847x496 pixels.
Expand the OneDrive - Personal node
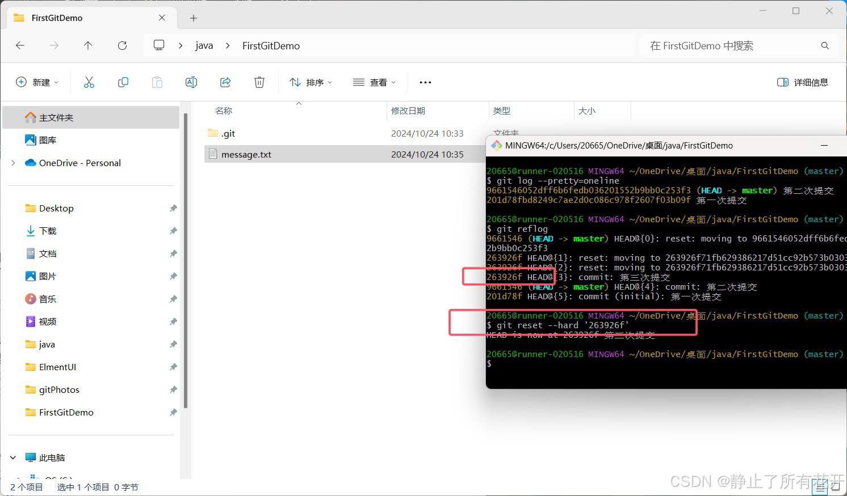pos(13,163)
